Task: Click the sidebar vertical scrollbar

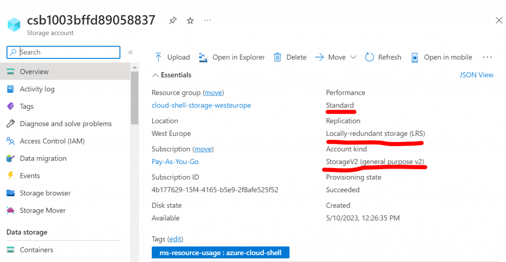Action: click(134, 99)
